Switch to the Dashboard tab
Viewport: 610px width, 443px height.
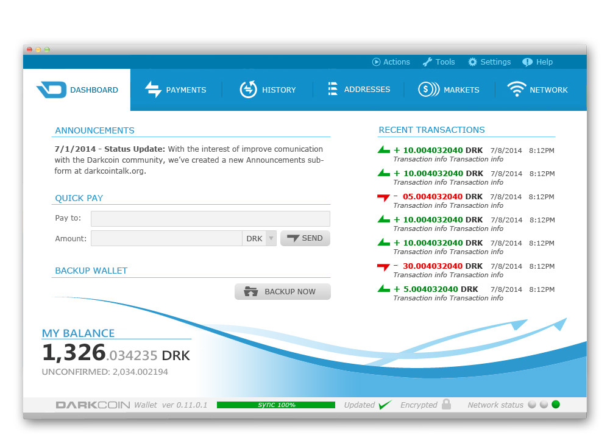[77, 90]
